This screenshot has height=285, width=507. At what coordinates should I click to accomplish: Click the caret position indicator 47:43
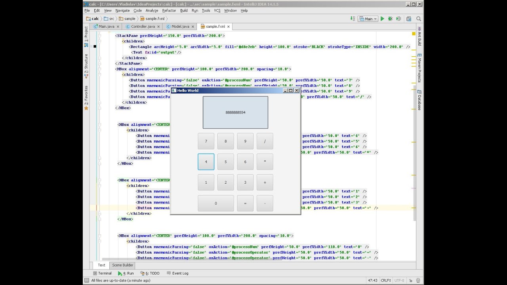pyautogui.click(x=372, y=280)
